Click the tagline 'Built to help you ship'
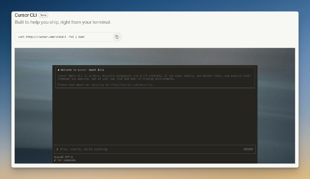This screenshot has height=179, width=310. pyautogui.click(x=63, y=22)
